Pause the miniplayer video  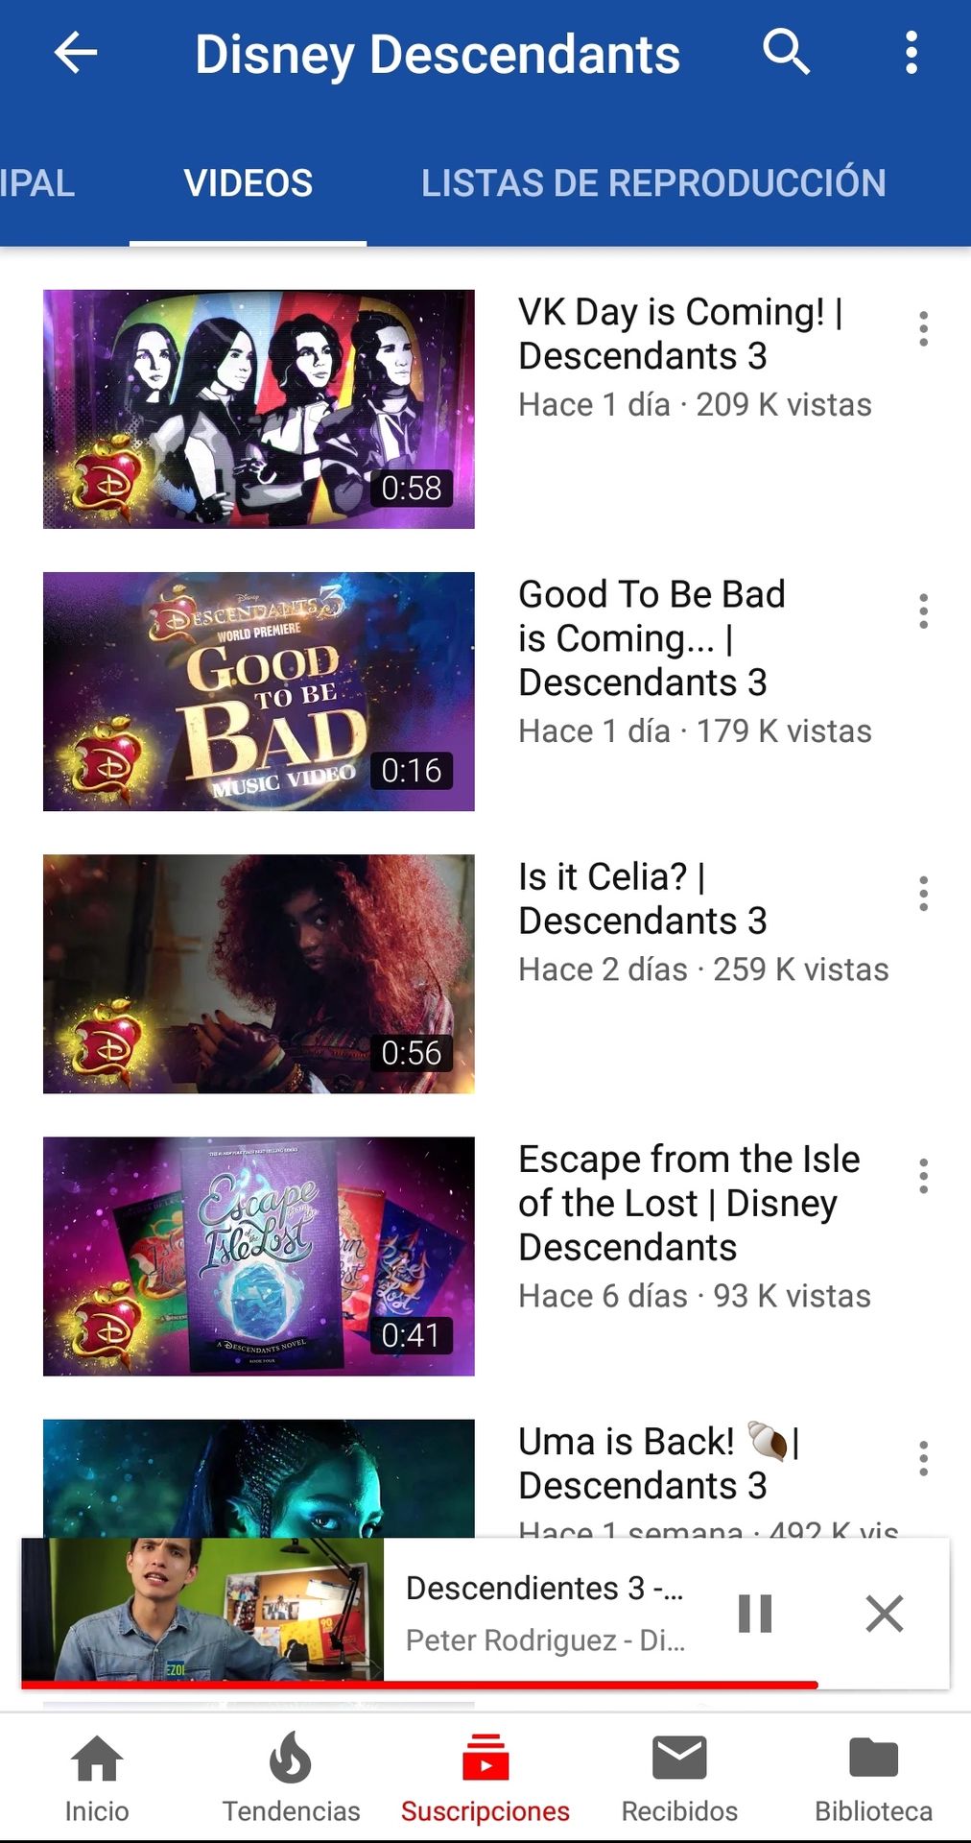tap(755, 1614)
